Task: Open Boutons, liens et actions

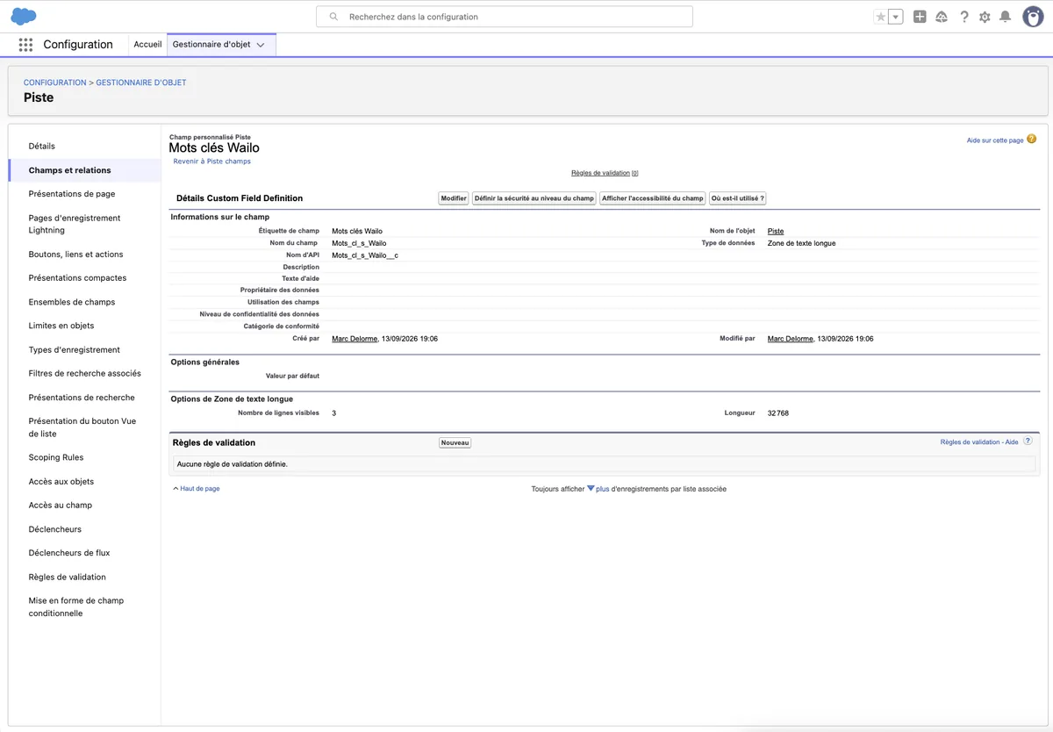Action: point(76,255)
